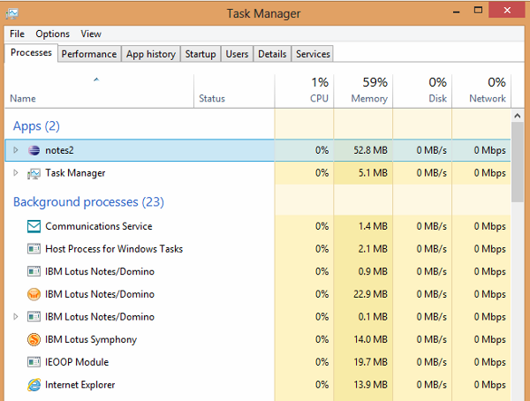The height and width of the screenshot is (401, 530).
Task: Switch to the Services tab
Action: pyautogui.click(x=313, y=54)
